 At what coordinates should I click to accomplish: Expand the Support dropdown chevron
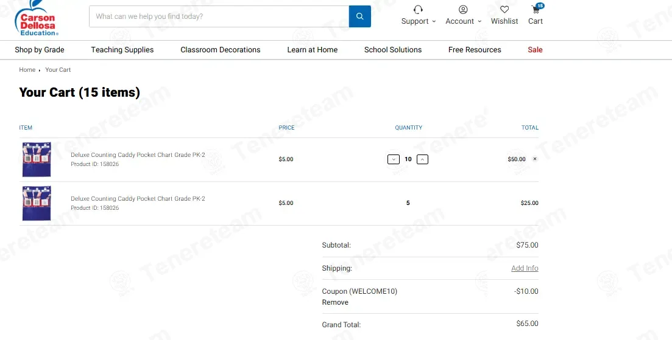click(434, 21)
